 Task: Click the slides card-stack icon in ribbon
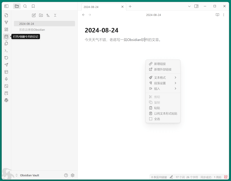[6, 93]
